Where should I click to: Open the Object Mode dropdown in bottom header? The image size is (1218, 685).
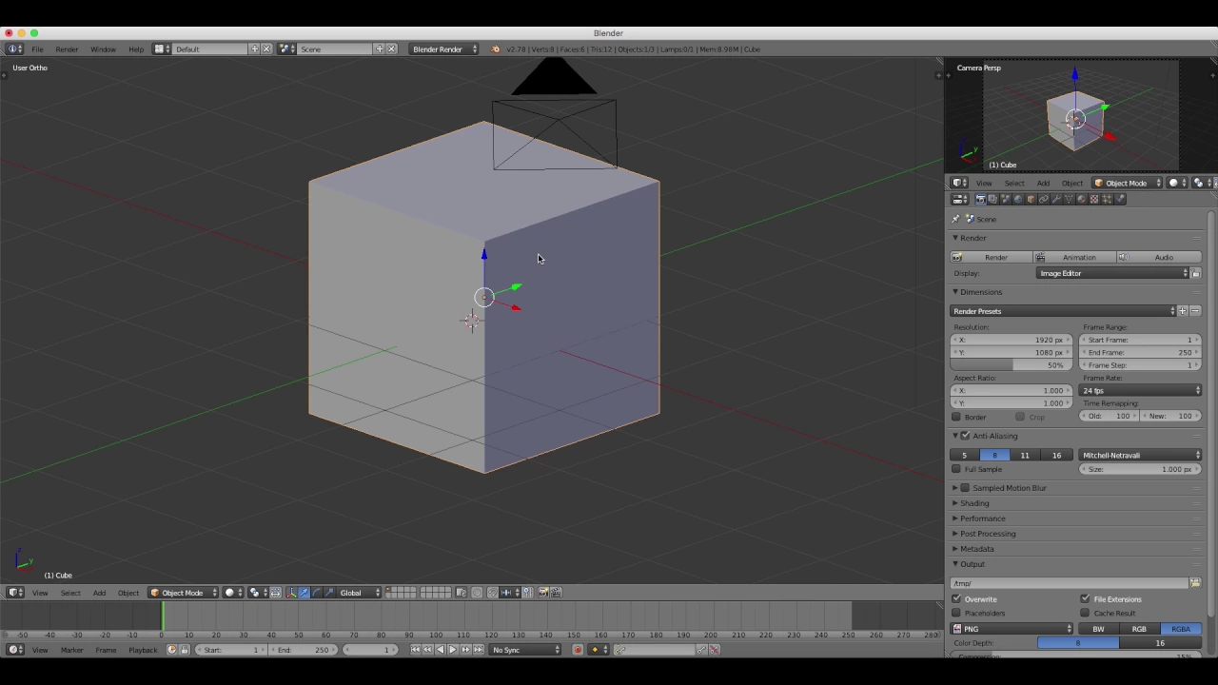pos(183,593)
